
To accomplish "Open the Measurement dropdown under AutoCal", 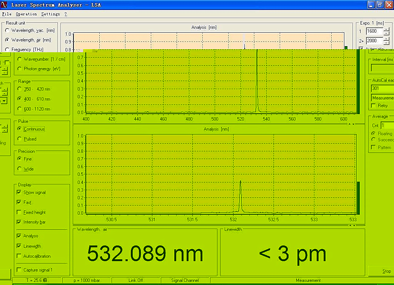I will [x=382, y=98].
